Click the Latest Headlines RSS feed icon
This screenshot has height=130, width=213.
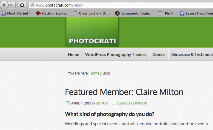coord(182,13)
